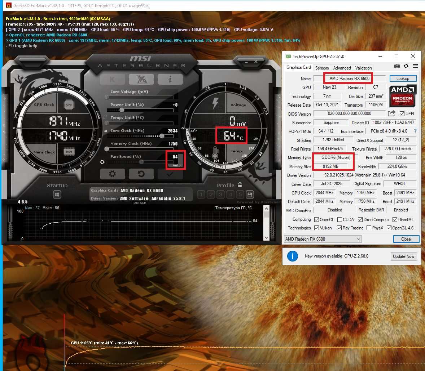Click the MEM icon on clock gauge
Screen dimensions: 425x371
pos(69,152)
